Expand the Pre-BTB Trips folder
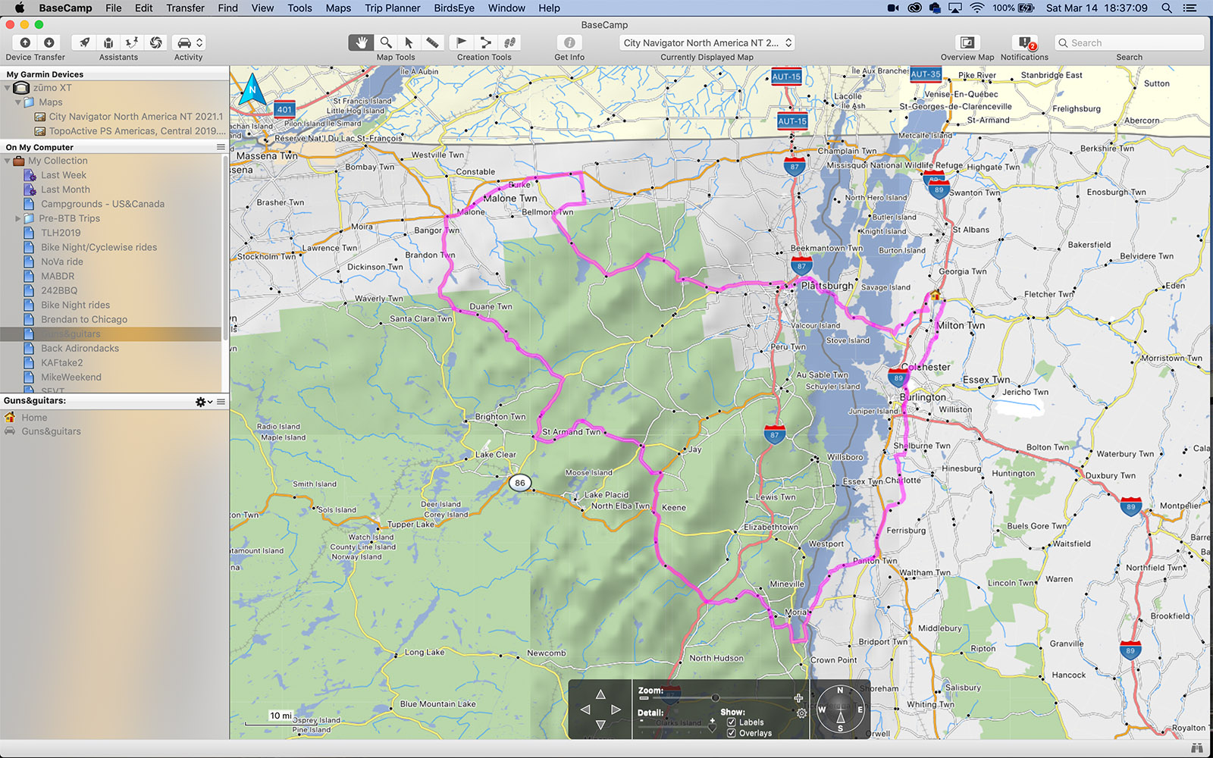Image resolution: width=1213 pixels, height=758 pixels. click(x=18, y=218)
